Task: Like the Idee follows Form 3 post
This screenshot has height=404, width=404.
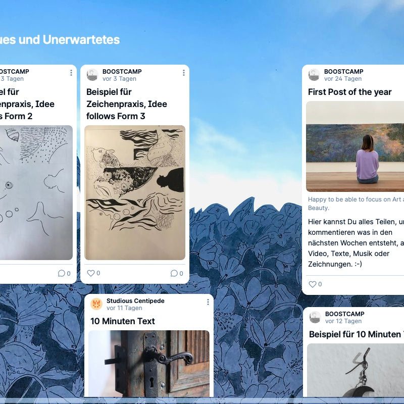Action: point(91,273)
